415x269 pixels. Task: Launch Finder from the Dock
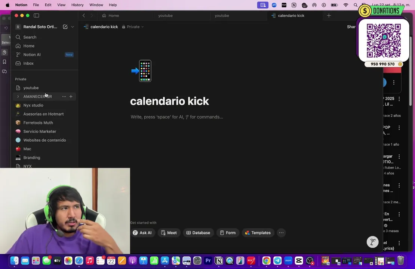pos(14,261)
